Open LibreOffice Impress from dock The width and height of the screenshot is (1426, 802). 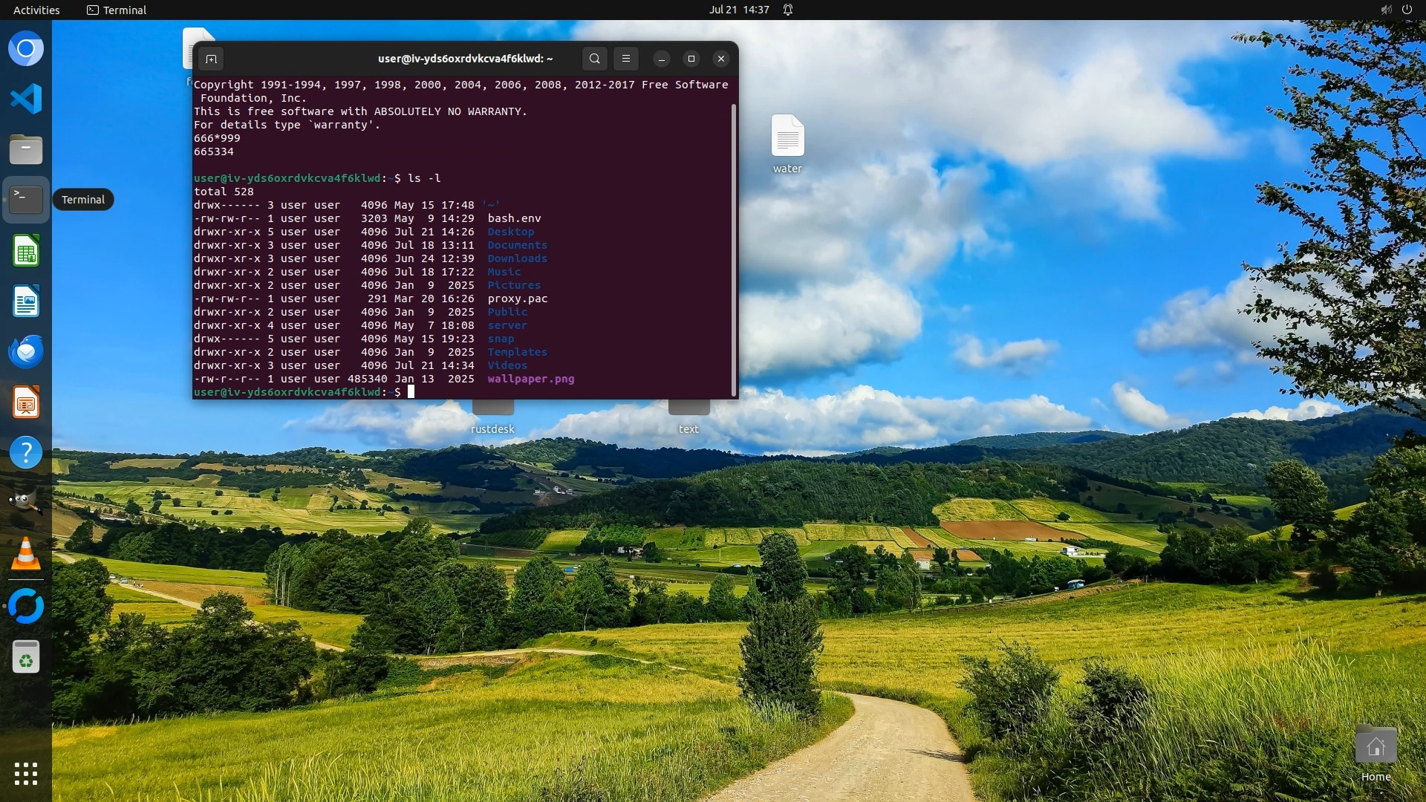(26, 402)
